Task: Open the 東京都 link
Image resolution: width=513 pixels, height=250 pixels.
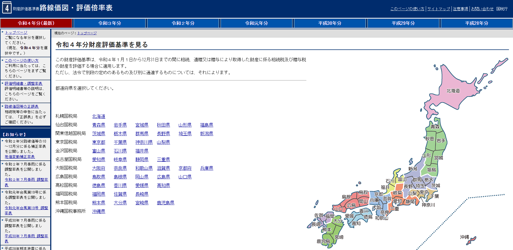Action: pyautogui.click(x=99, y=142)
